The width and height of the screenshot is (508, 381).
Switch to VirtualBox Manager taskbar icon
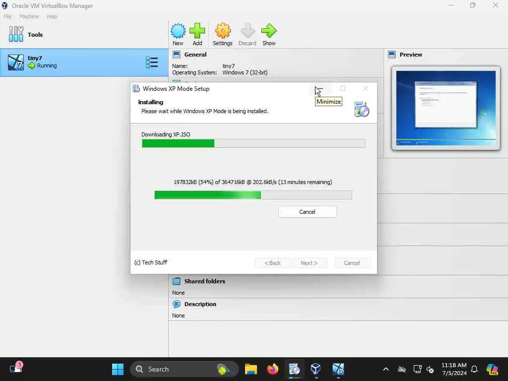pos(316,369)
